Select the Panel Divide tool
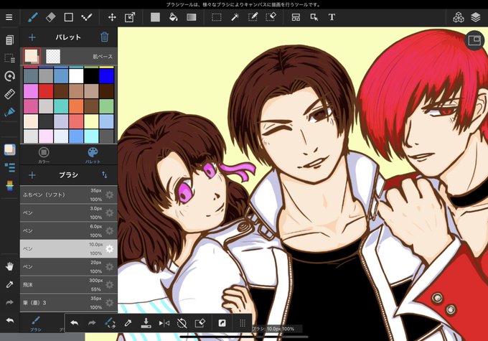The width and height of the screenshot is (488, 341). click(296, 17)
